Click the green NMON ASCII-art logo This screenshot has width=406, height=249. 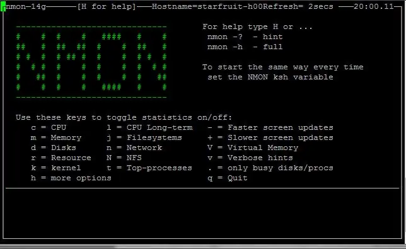91,62
